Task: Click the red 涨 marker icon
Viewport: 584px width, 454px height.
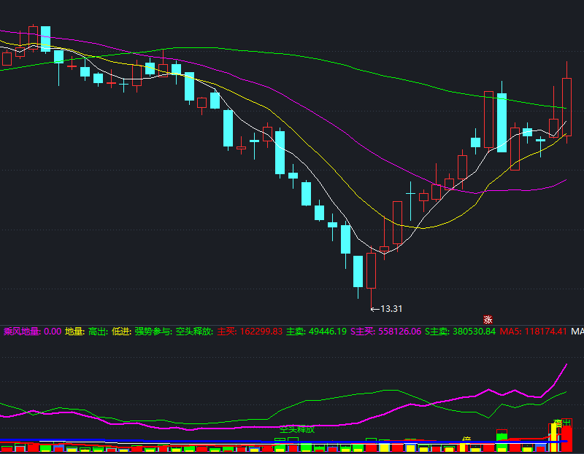Action: pos(488,319)
